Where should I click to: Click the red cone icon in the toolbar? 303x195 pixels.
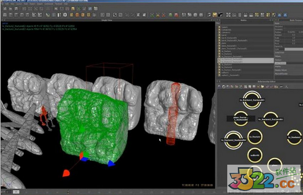coord(176,15)
